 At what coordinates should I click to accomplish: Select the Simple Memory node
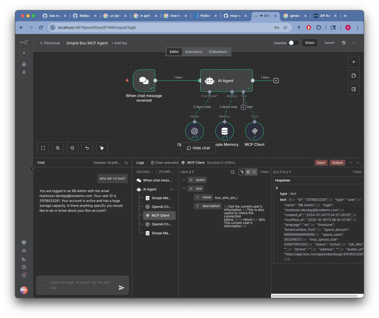coord(225,131)
